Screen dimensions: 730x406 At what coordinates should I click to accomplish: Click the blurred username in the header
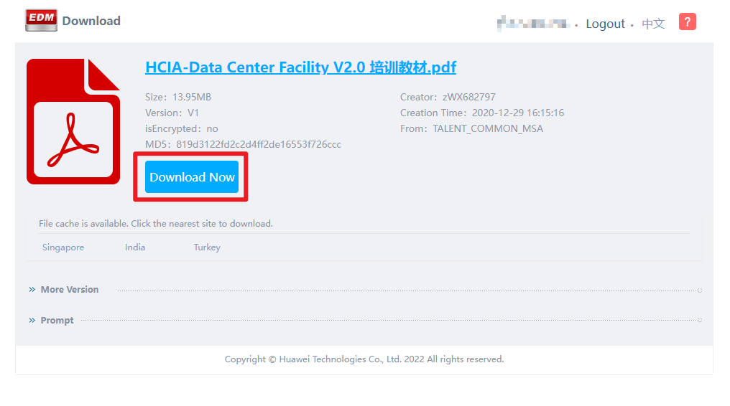pyautogui.click(x=534, y=23)
